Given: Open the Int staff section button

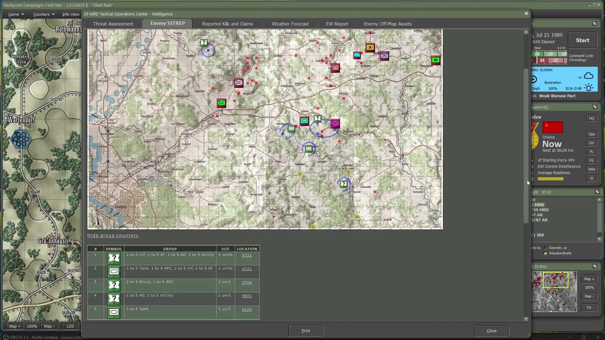Looking at the screenshot, I should [x=591, y=143].
